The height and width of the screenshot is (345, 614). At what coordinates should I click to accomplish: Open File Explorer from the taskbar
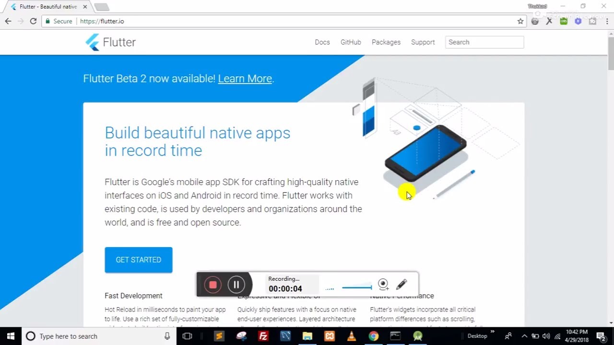tap(307, 336)
